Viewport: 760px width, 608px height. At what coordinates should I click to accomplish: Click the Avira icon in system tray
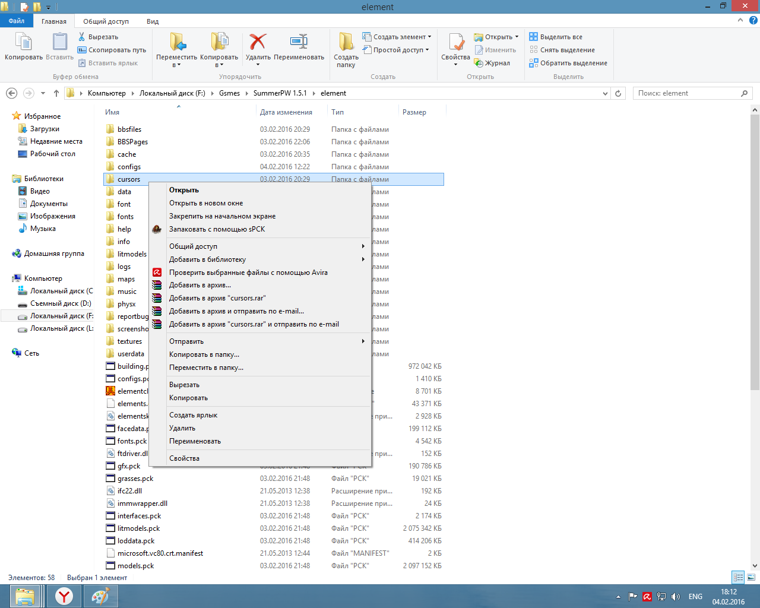[x=647, y=597]
